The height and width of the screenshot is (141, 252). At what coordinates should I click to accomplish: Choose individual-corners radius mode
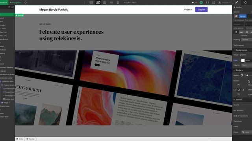tap(245, 75)
